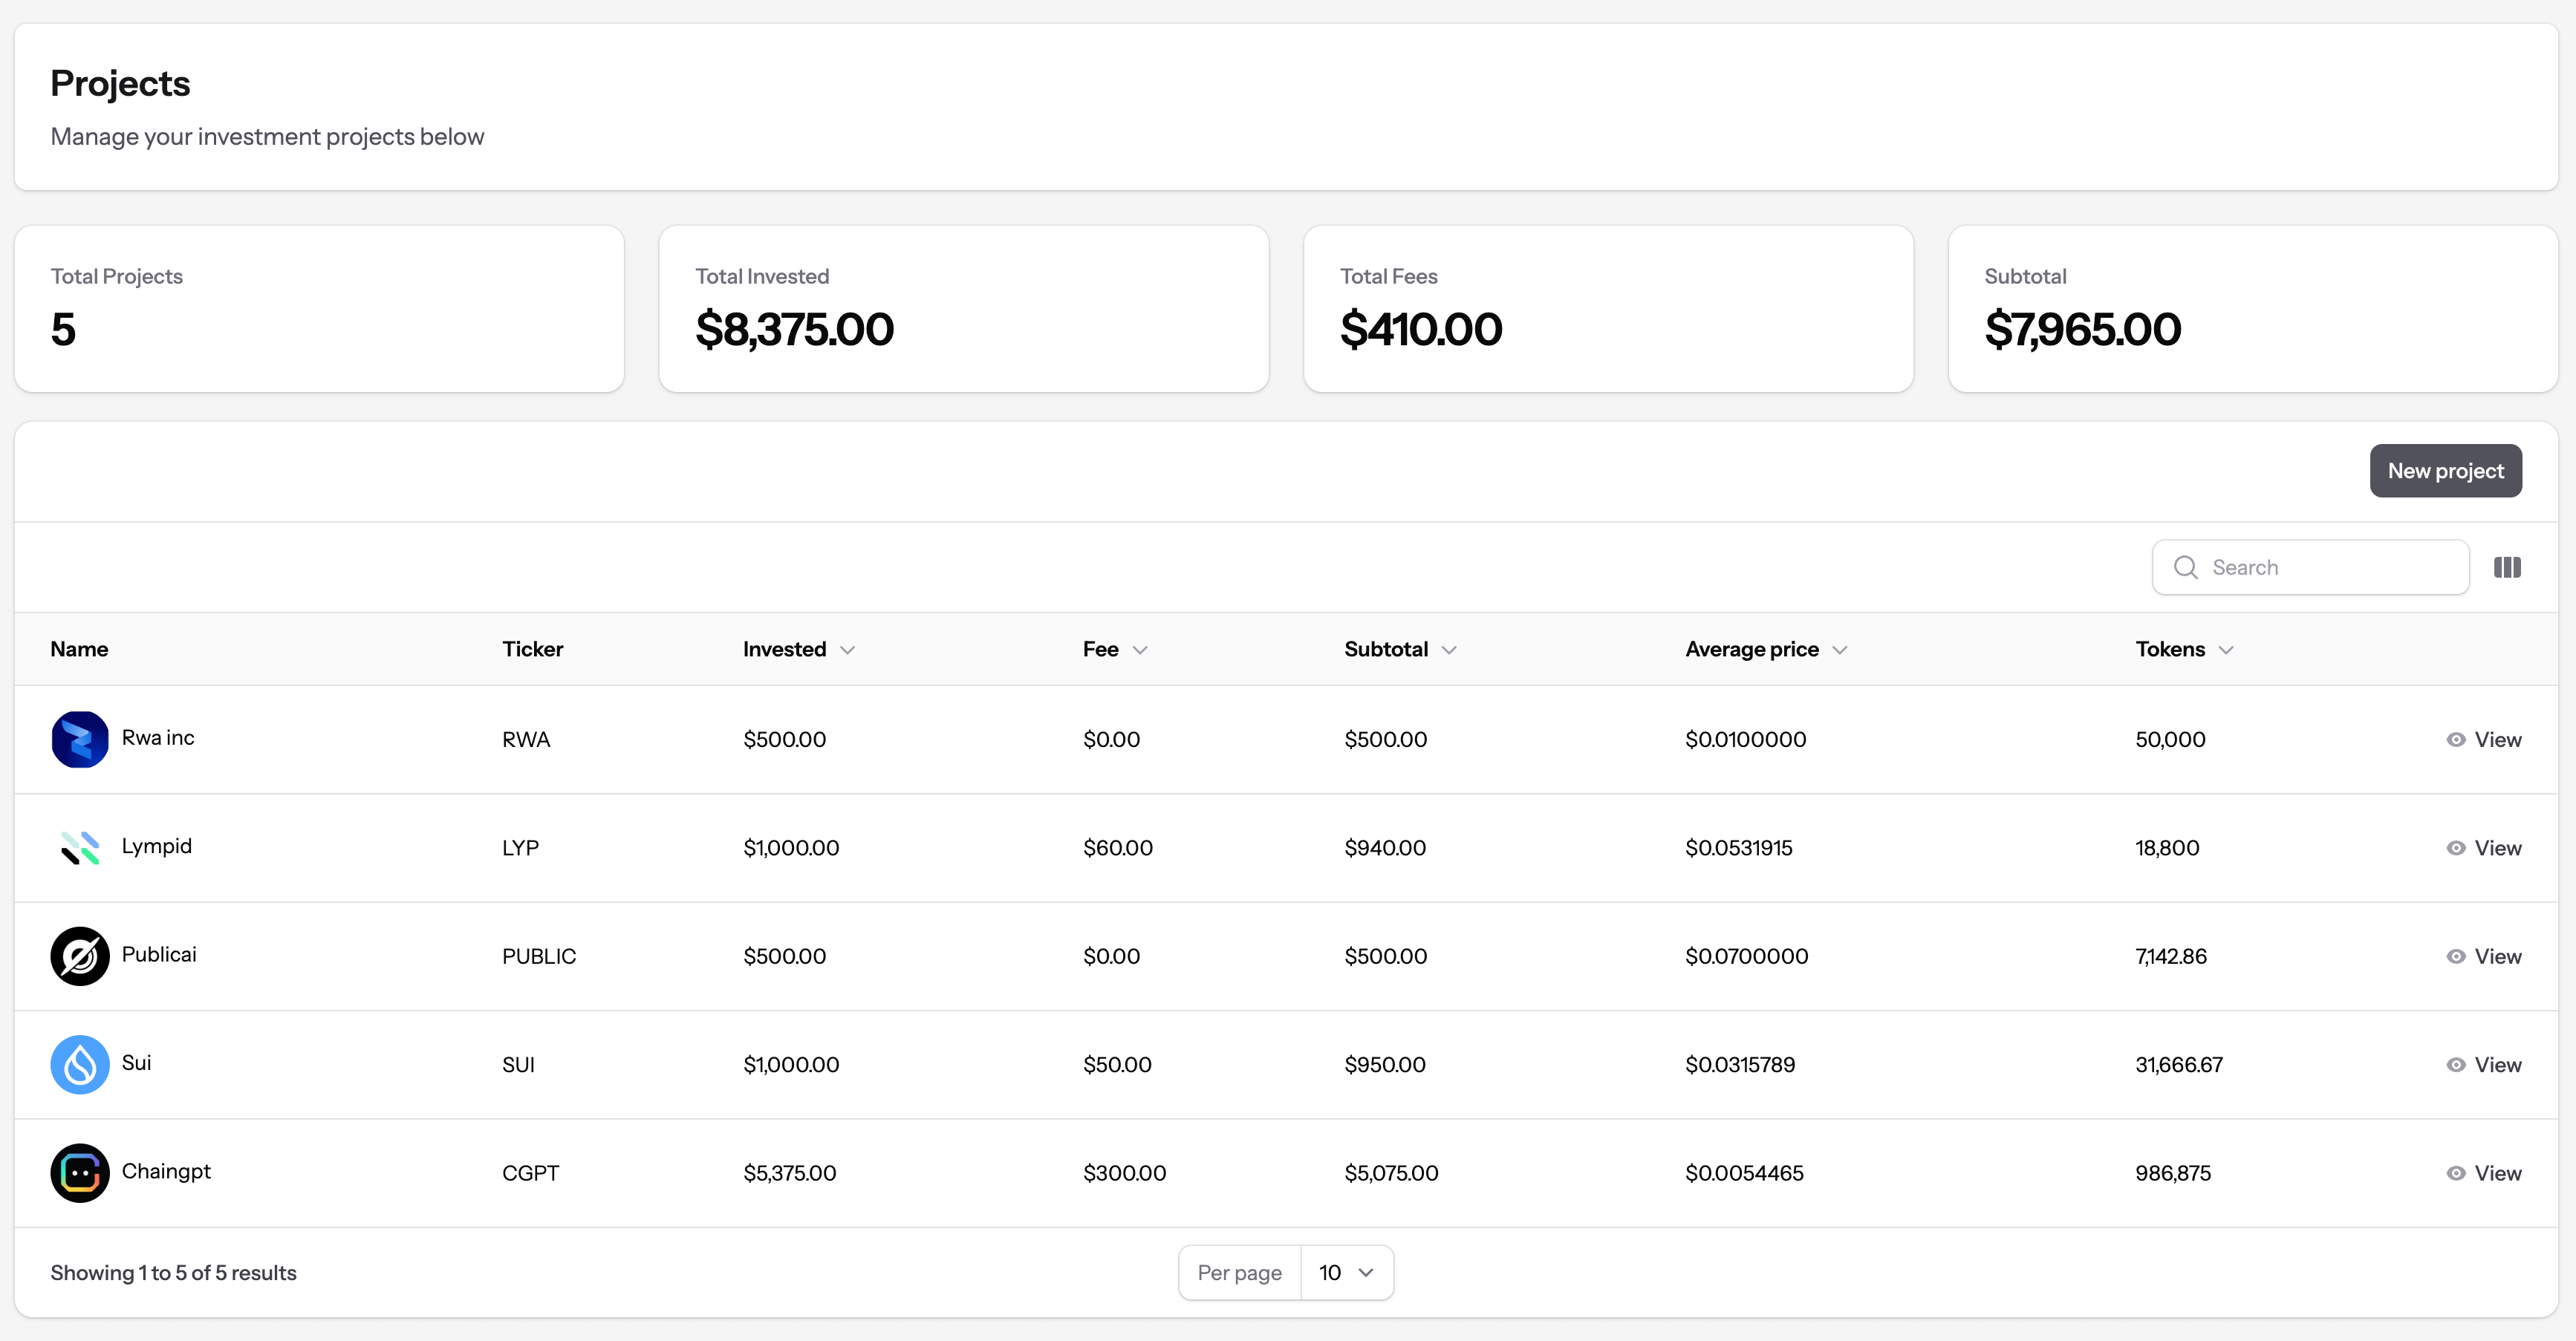Click the eye icon in the Lympid row
The height and width of the screenshot is (1341, 2576).
[x=2455, y=848]
